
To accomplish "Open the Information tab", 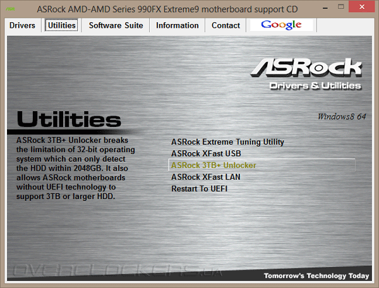I will 177,25.
